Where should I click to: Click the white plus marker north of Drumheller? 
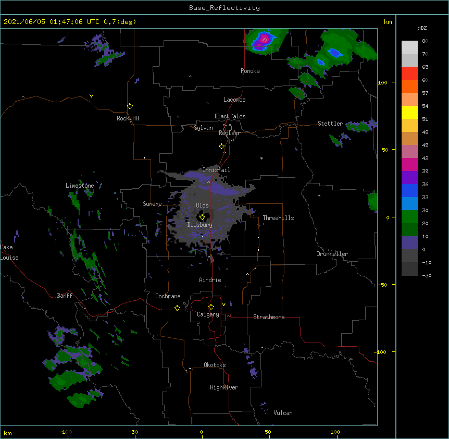(x=319, y=196)
